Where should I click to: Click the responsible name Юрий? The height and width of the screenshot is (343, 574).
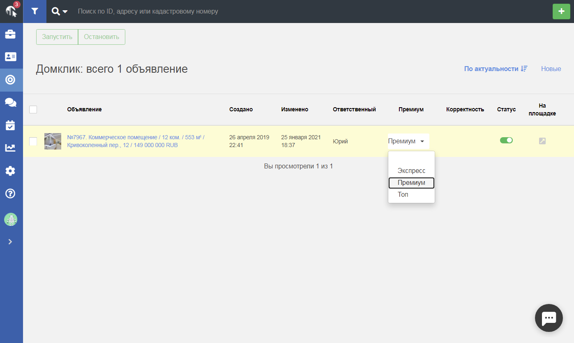pos(340,141)
